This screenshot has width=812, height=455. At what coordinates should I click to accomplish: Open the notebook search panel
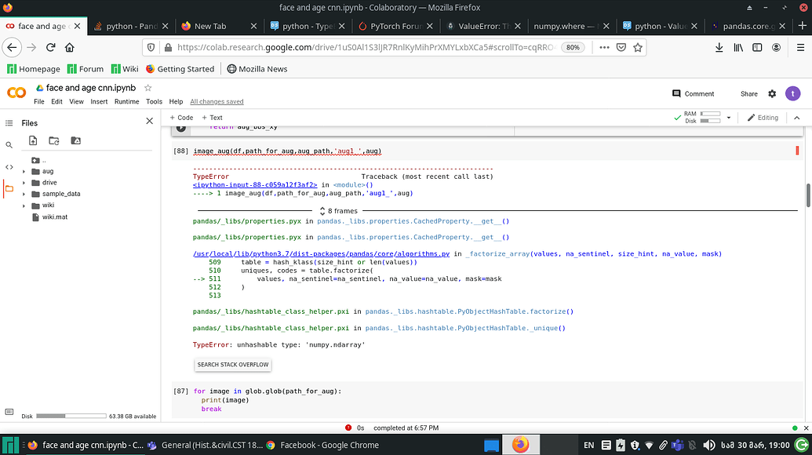click(9, 144)
